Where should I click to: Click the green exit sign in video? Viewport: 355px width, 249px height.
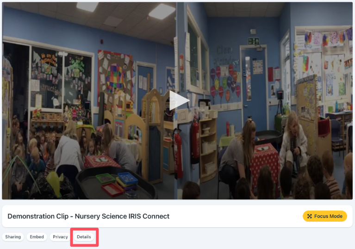pyautogui.click(x=253, y=41)
